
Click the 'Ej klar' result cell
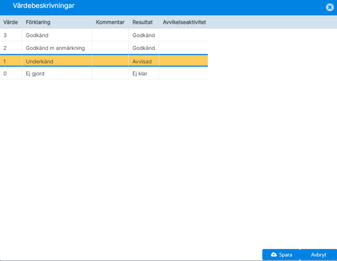tap(143, 74)
